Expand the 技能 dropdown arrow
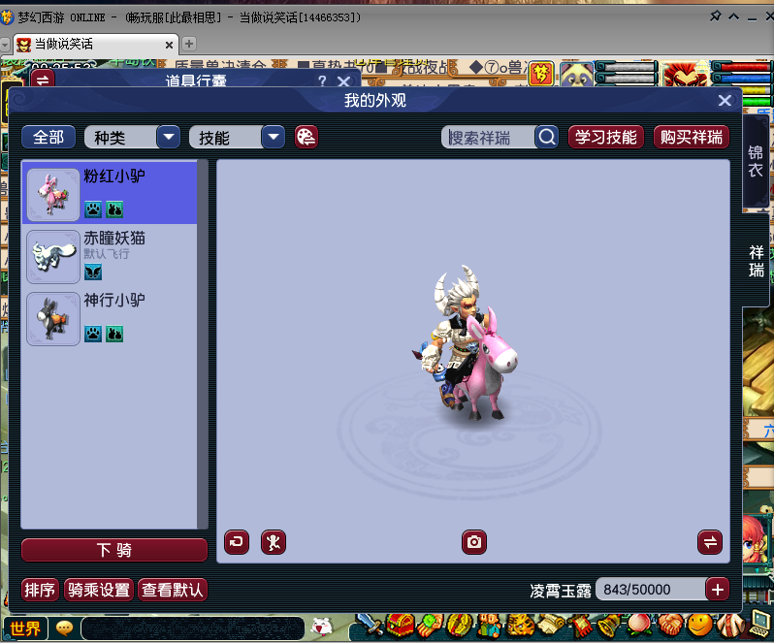This screenshot has width=774, height=643. [273, 137]
